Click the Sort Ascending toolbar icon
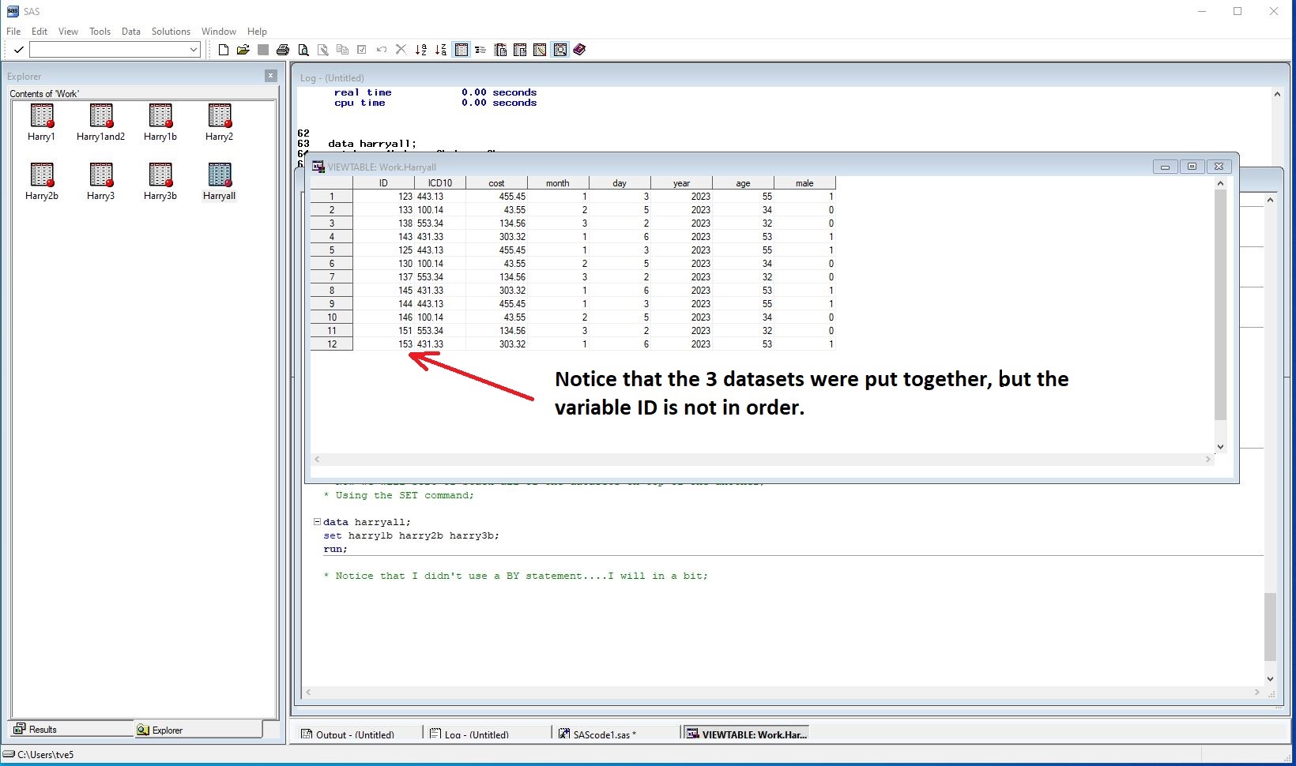Screen dimensions: 1296x766 point(420,50)
